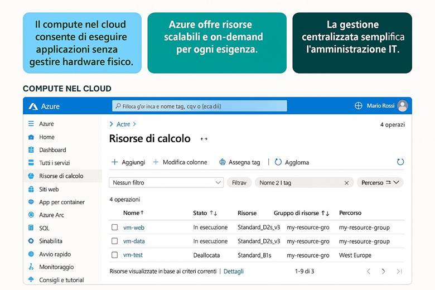Click the Filtrav button
Viewport: 435px width, 290px height.
tap(239, 182)
